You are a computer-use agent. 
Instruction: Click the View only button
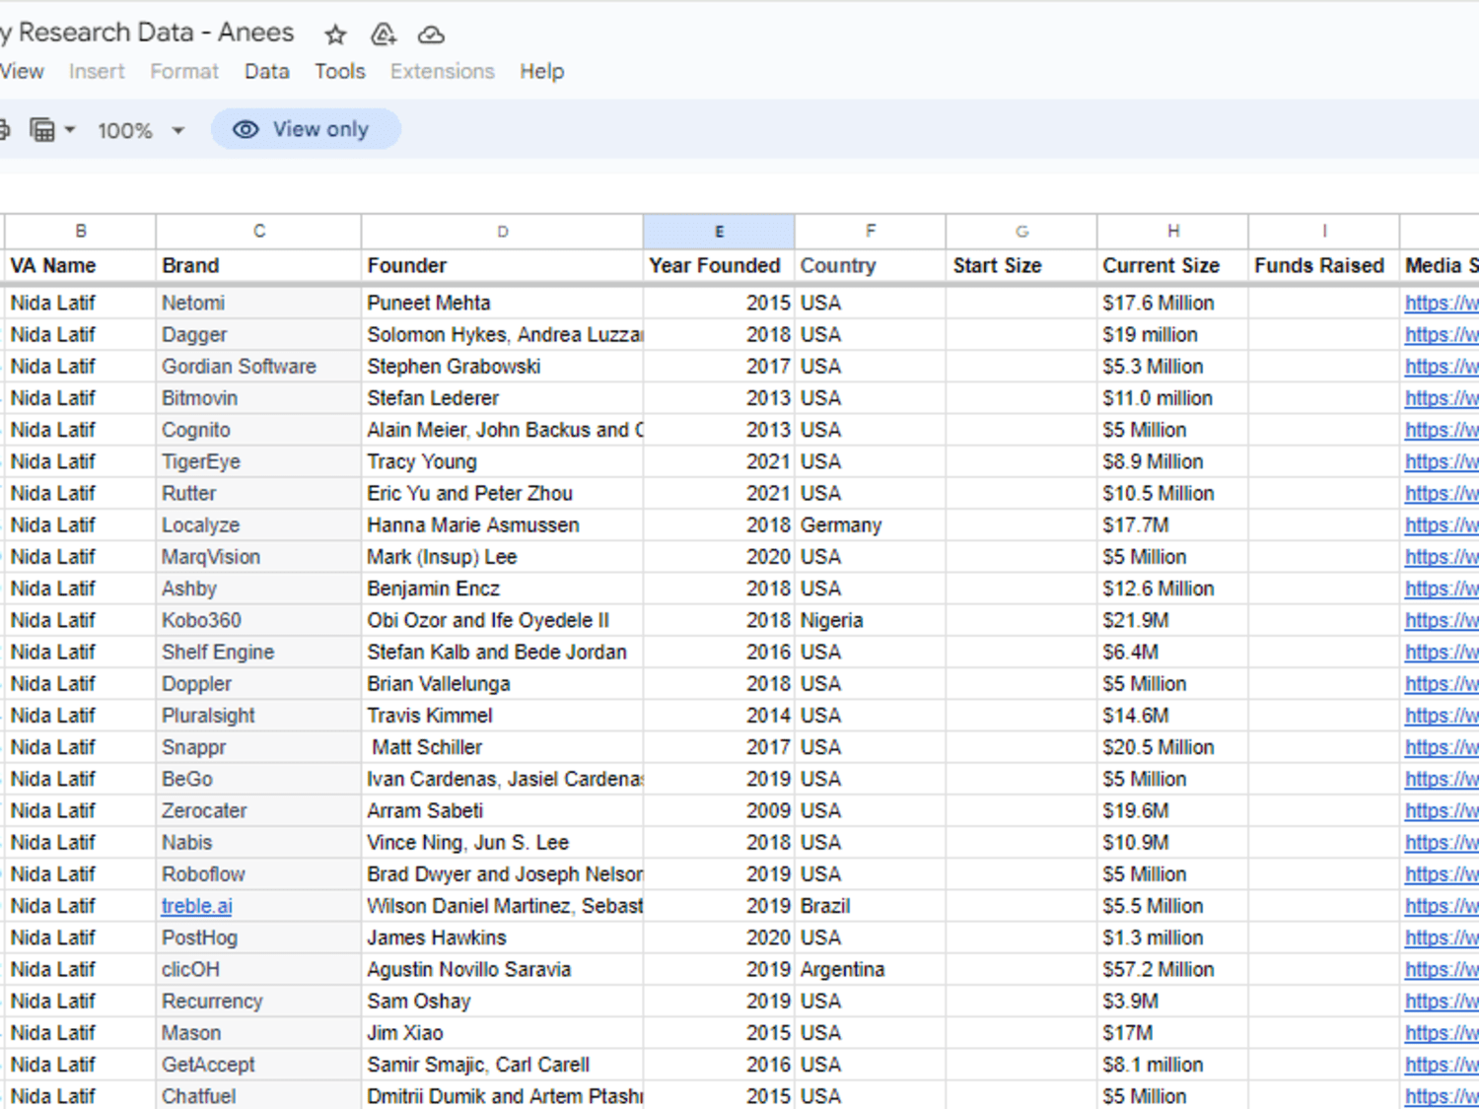pyautogui.click(x=306, y=129)
